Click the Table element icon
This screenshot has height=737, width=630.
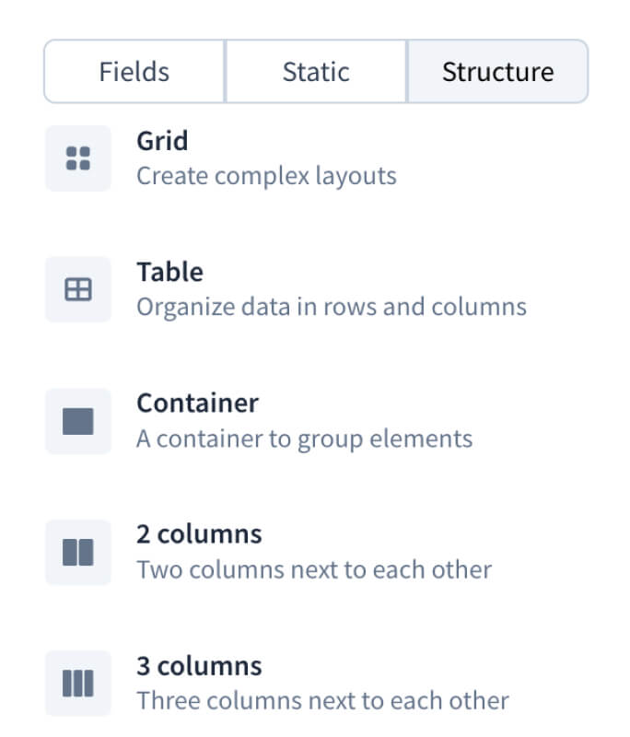pyautogui.click(x=78, y=290)
